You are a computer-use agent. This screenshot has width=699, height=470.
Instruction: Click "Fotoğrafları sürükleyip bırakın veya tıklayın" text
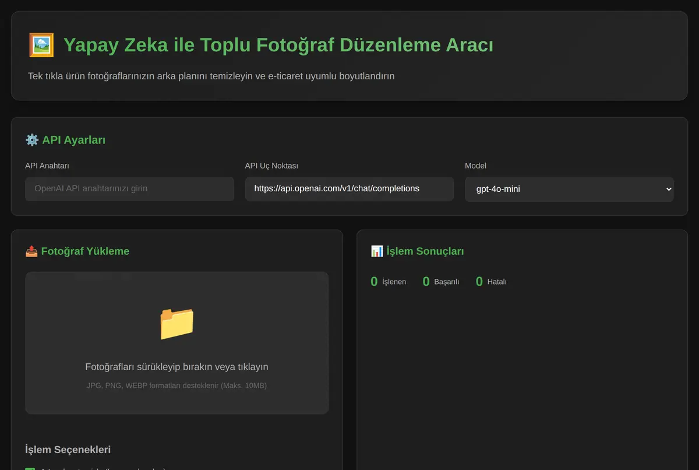point(176,367)
